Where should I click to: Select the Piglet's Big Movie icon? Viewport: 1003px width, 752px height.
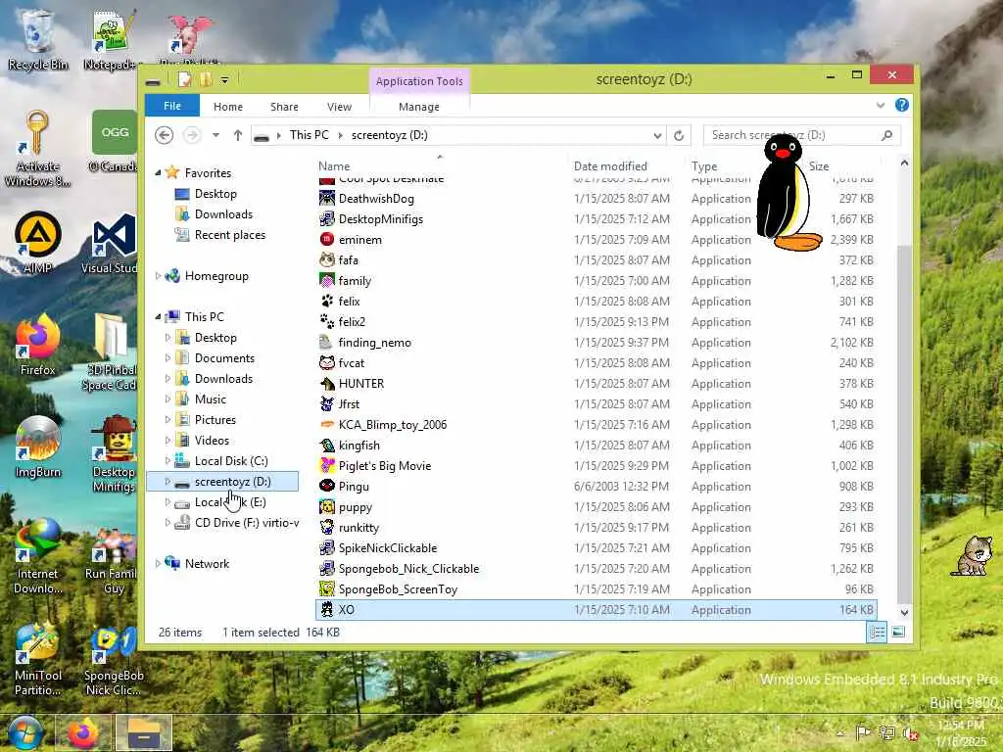coord(327,465)
